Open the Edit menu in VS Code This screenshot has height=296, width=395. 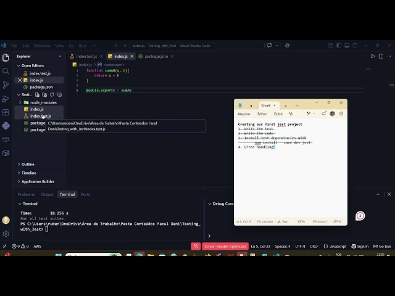25,46
